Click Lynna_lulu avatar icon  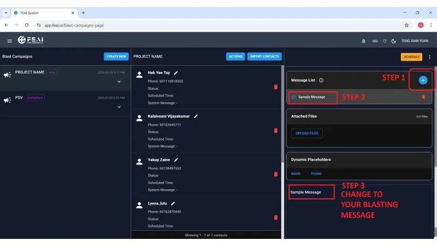[x=139, y=206]
